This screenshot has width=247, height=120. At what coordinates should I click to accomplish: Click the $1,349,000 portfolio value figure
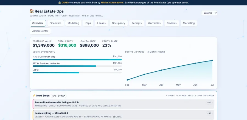[x=44, y=45]
